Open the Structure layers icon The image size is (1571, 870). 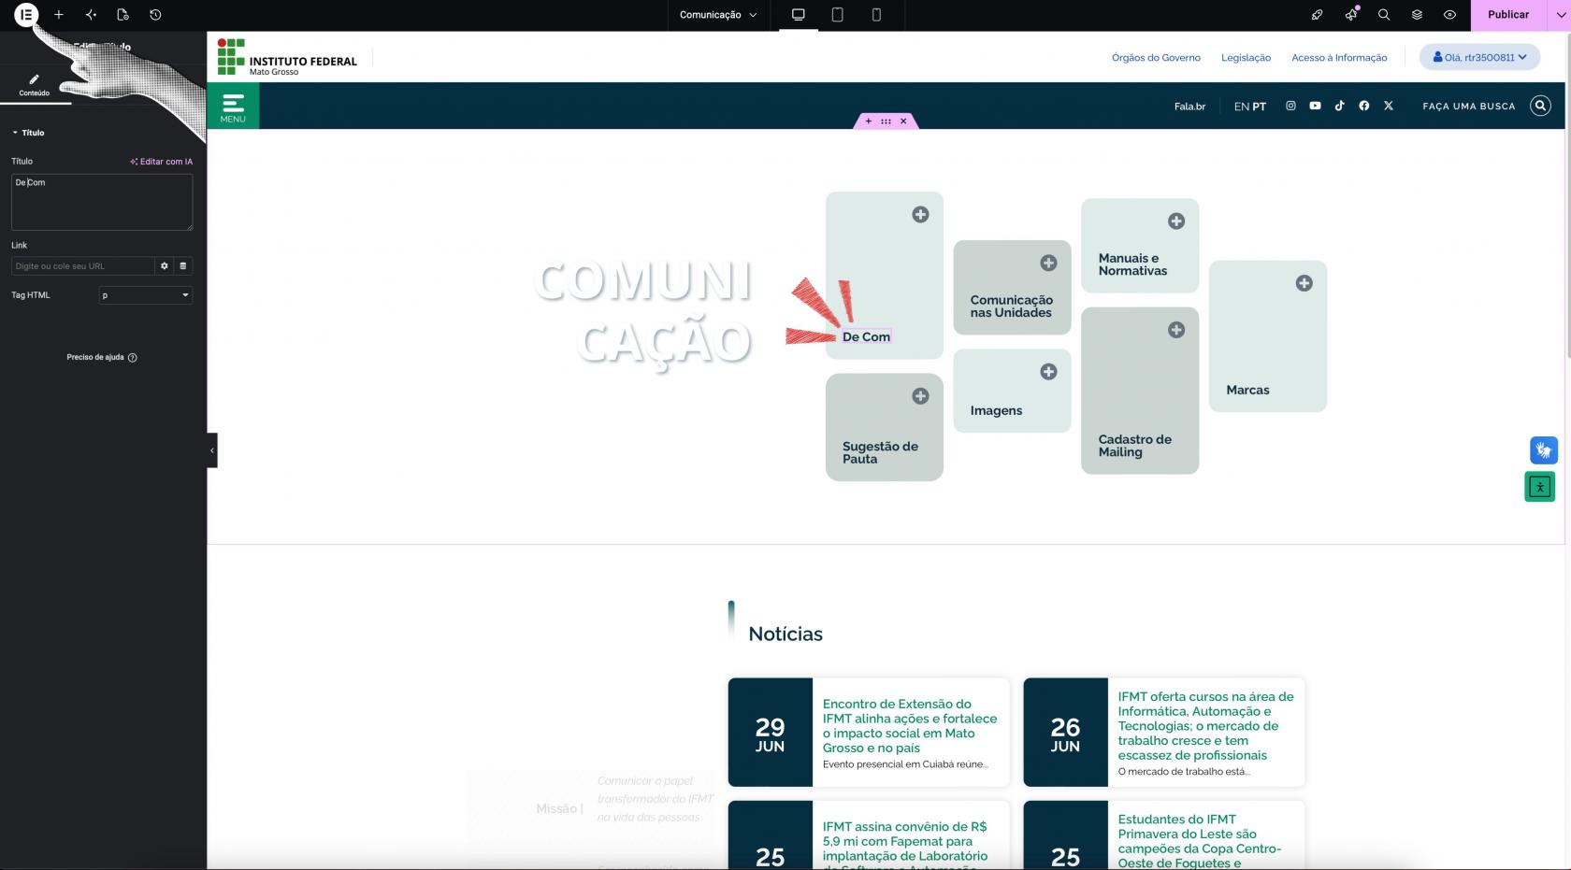pyautogui.click(x=1417, y=15)
